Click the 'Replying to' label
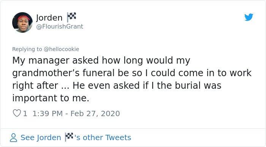Screen dimensions: 266x147 (27, 49)
